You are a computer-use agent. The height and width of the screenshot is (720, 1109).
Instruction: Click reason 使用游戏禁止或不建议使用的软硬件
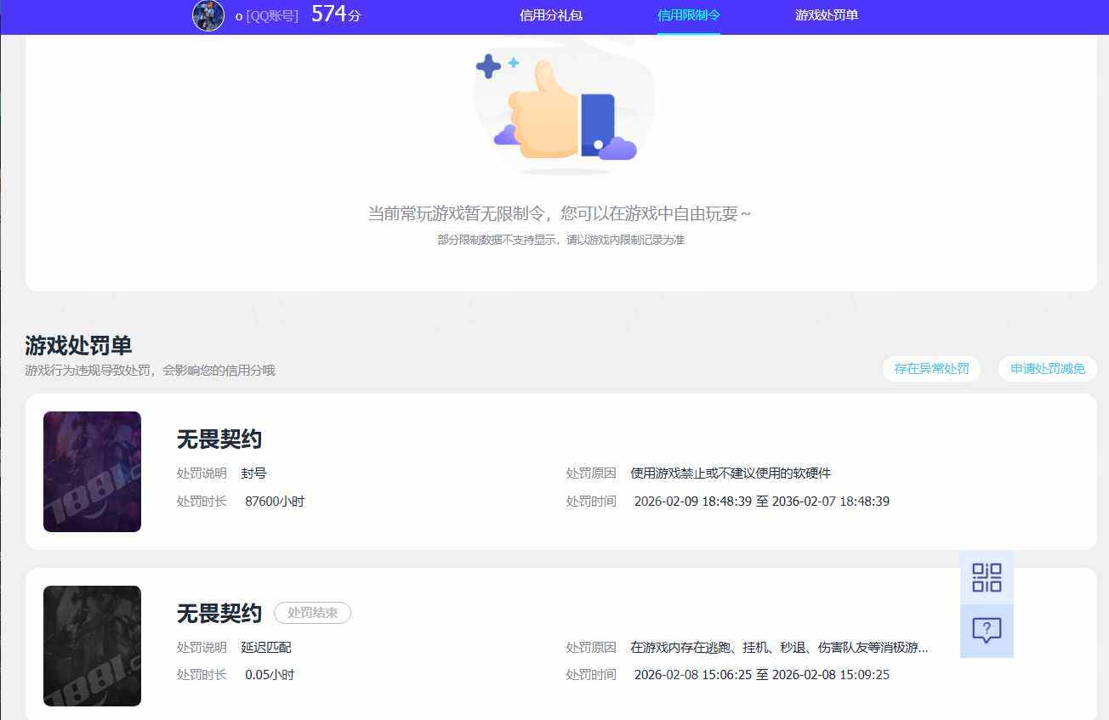pyautogui.click(x=731, y=473)
